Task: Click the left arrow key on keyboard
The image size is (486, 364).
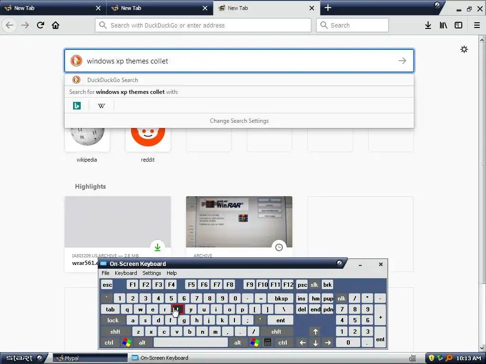Action: (303, 343)
